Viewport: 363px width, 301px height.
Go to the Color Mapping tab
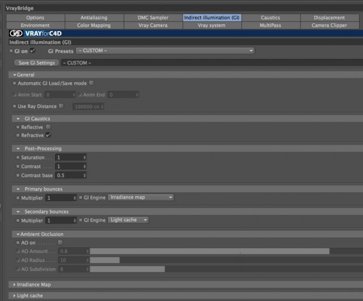(x=94, y=25)
